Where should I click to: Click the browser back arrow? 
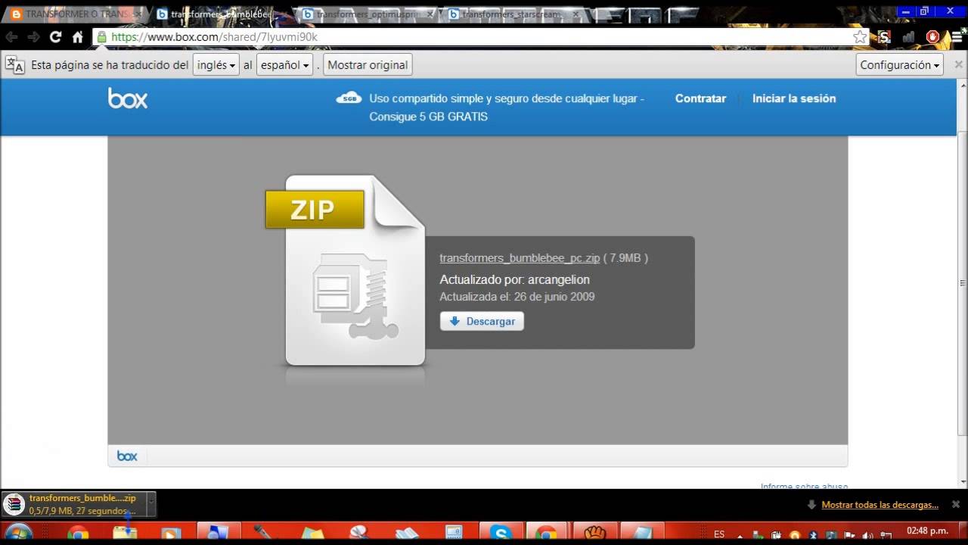point(11,36)
